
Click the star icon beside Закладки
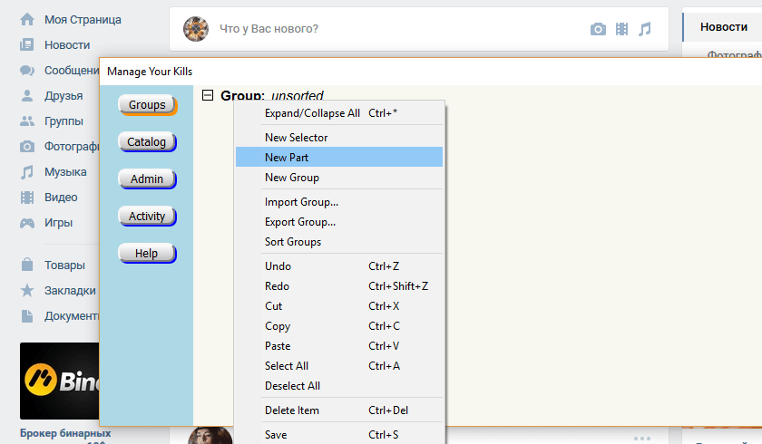(27, 290)
